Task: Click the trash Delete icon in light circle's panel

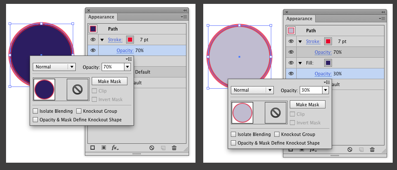Action: (x=372, y=149)
